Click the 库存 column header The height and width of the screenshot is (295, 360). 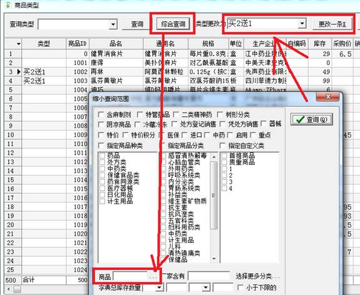tap(320, 44)
